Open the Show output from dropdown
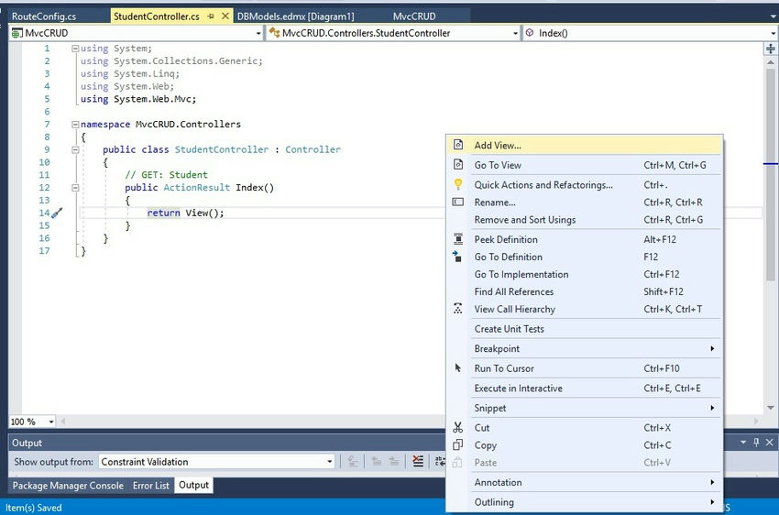Viewport: 779px width, 515px height. pyautogui.click(x=330, y=462)
